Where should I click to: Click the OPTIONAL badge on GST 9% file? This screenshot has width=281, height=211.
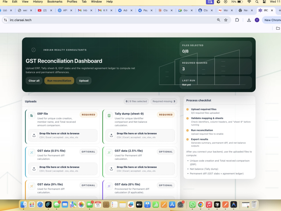[88, 185]
